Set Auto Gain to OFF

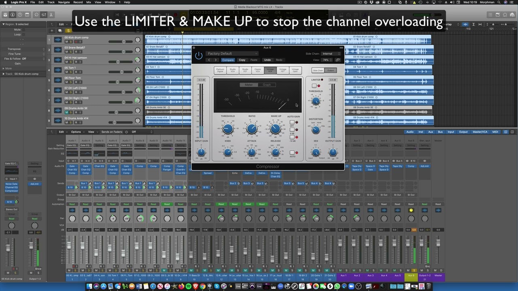tap(292, 122)
